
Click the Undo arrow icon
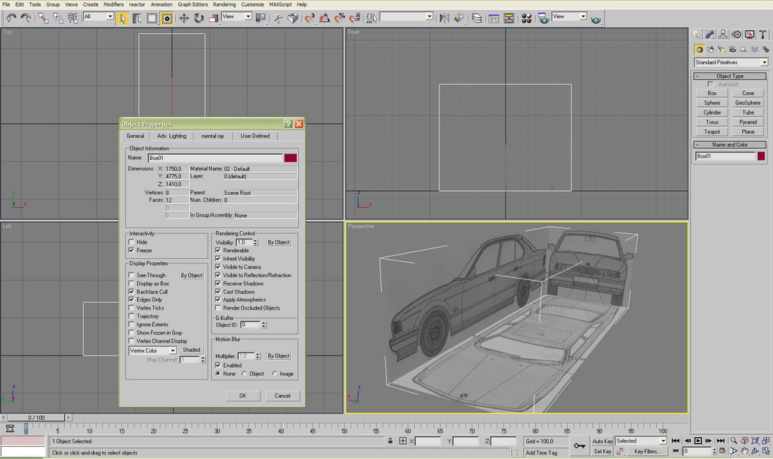(10, 17)
